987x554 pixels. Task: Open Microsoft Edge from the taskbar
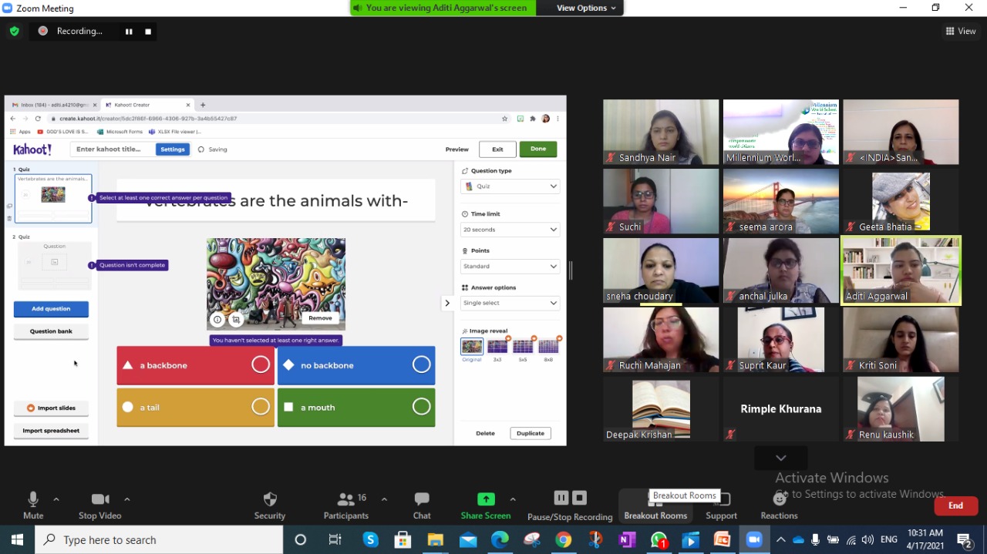click(x=500, y=540)
